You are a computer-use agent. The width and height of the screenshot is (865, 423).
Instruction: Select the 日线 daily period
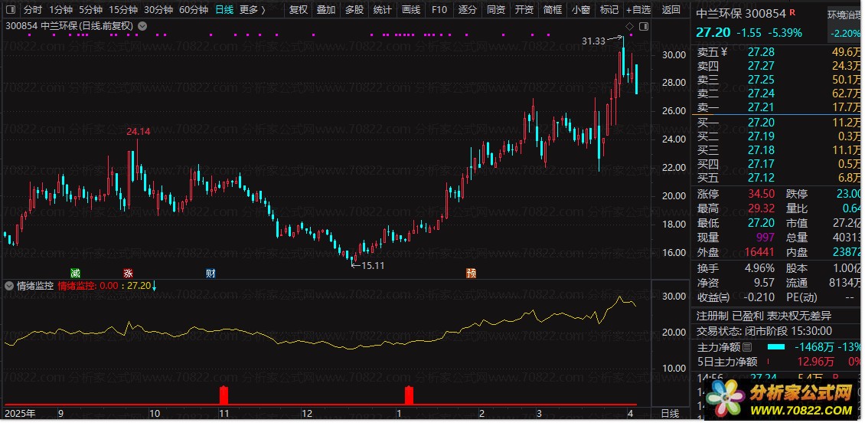coord(224,9)
